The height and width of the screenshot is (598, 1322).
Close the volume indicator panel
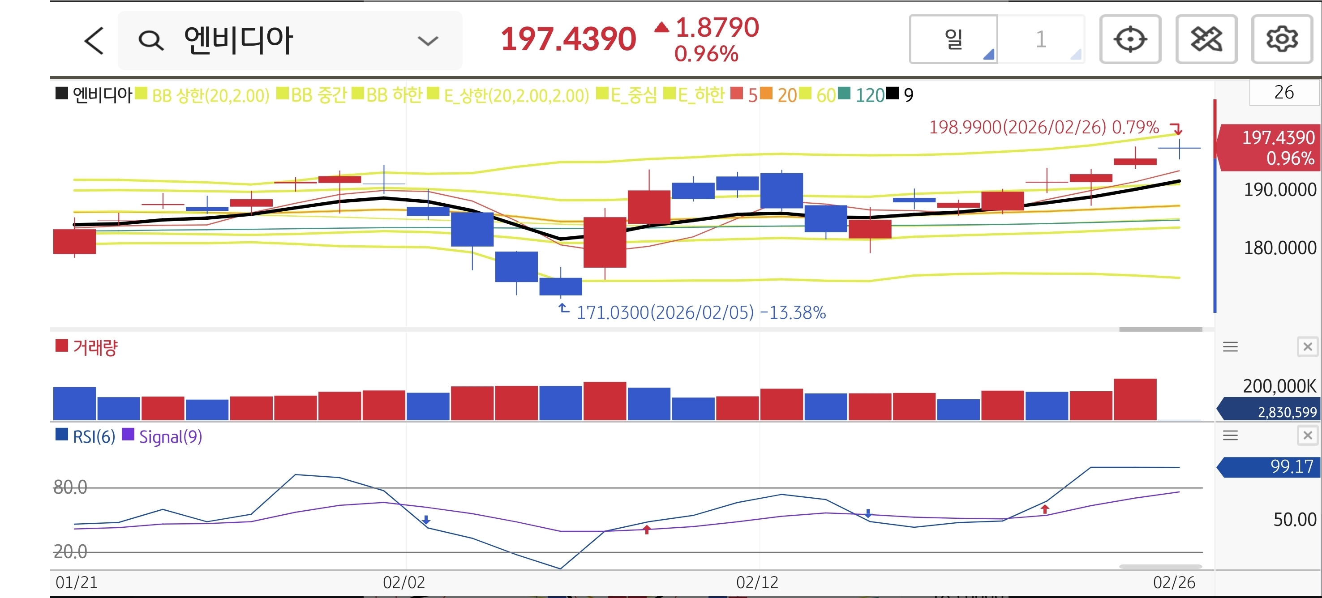pos(1307,347)
